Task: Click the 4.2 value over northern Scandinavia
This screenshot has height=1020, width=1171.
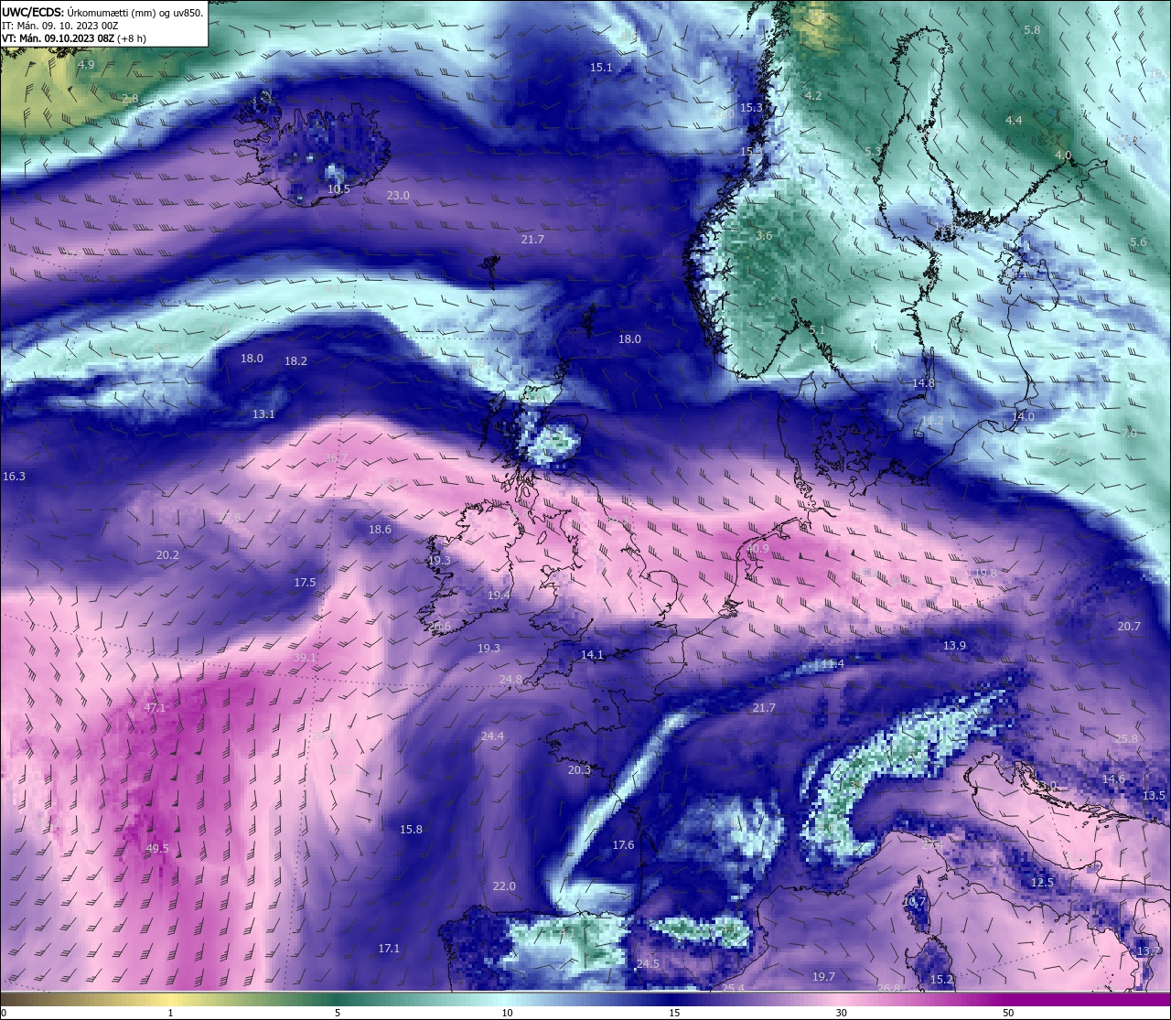Action: click(x=813, y=96)
